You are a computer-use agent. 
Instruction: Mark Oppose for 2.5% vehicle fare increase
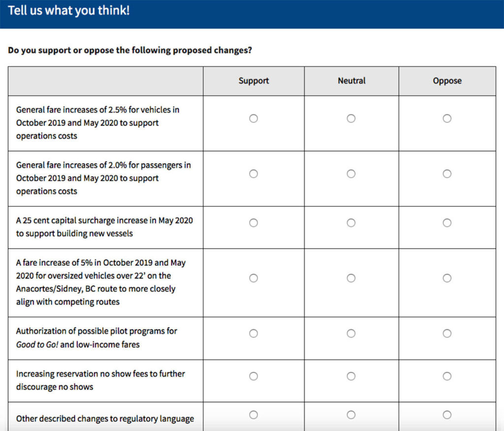447,118
